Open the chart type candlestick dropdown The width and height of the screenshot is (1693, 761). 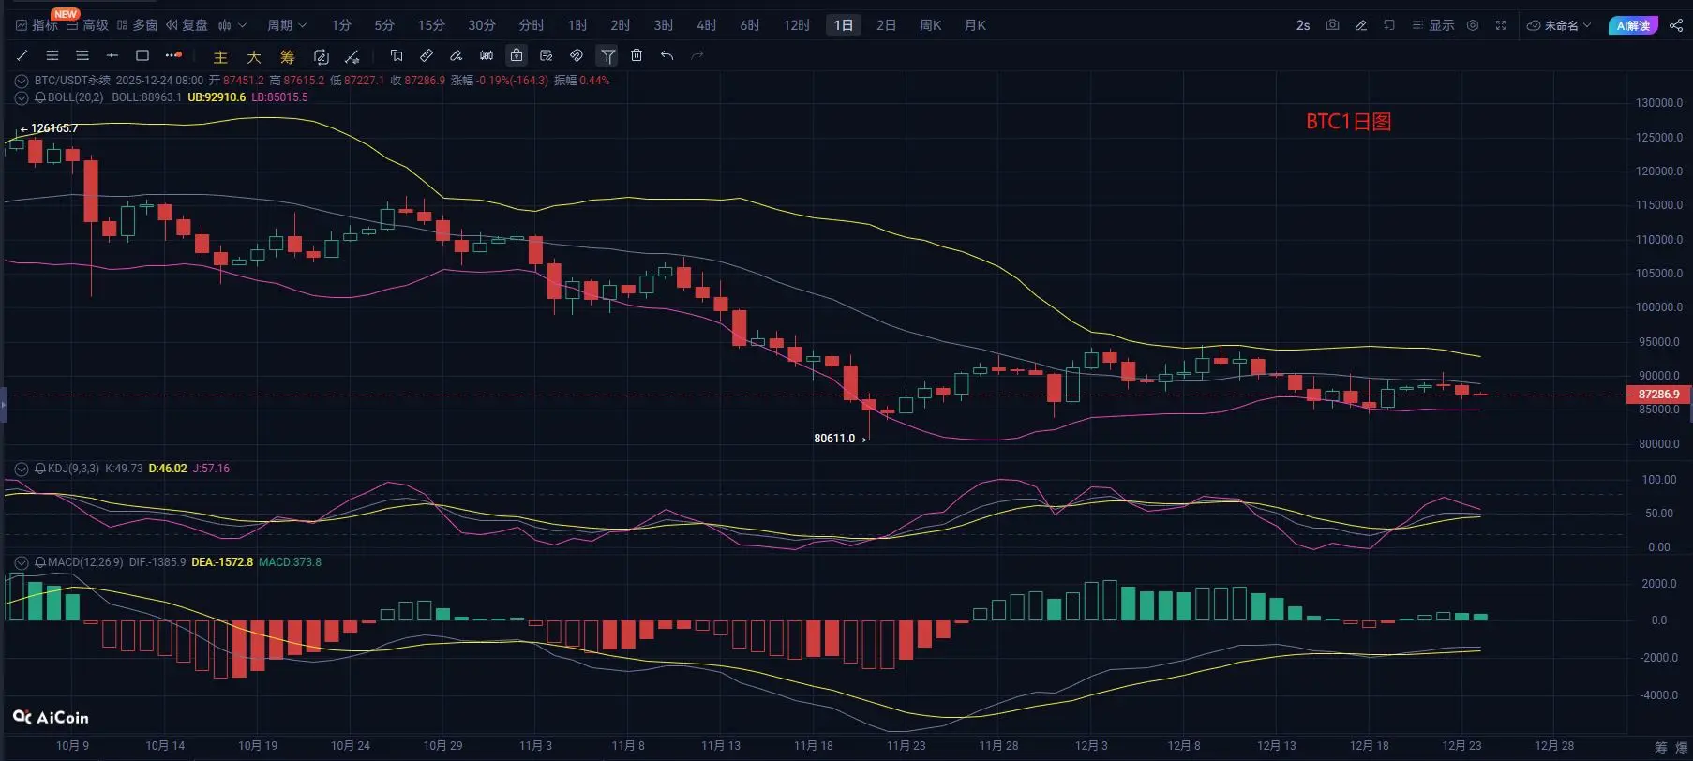(x=232, y=25)
